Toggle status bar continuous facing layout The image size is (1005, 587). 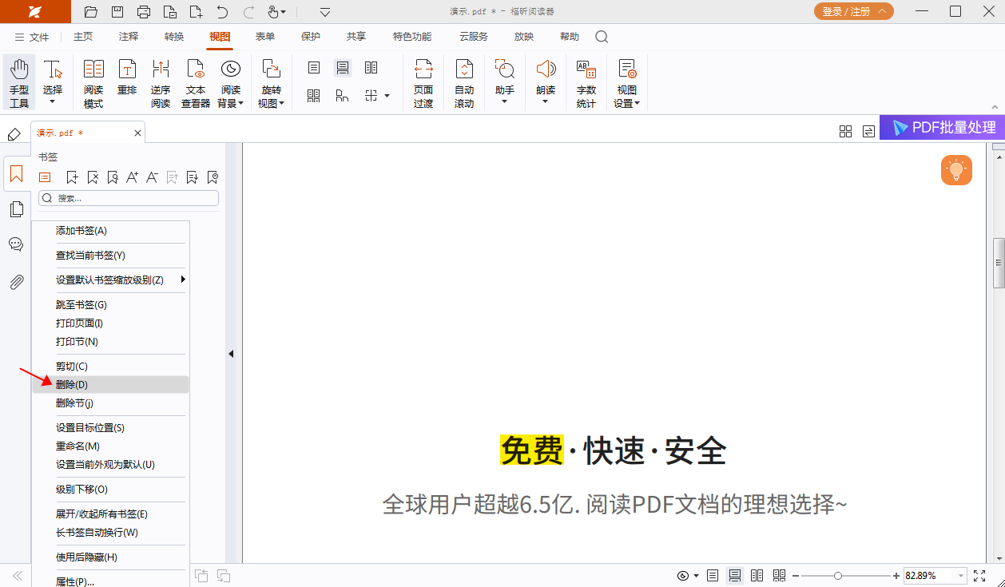[780, 575]
